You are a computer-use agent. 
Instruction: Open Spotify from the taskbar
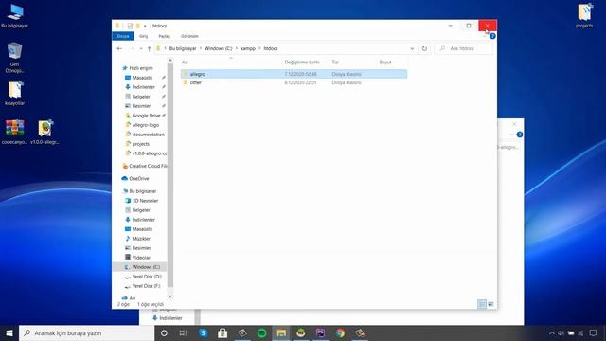pos(261,332)
